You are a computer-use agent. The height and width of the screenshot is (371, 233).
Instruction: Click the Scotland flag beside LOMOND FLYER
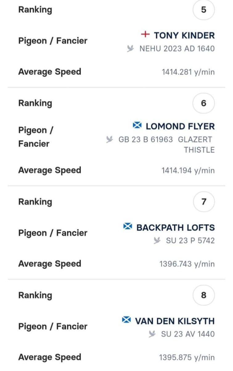pos(137,125)
